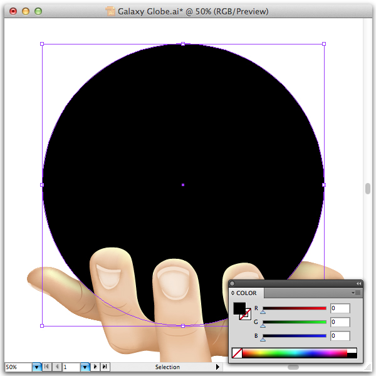Click the black circle's center point
This screenshot has width=376, height=376.
[x=183, y=185]
